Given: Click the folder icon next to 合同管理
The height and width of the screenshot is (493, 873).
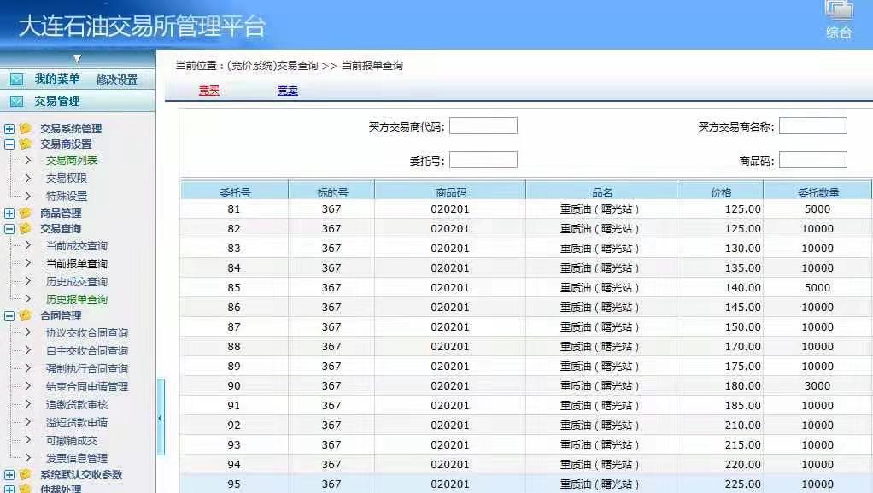Looking at the screenshot, I should click(26, 315).
